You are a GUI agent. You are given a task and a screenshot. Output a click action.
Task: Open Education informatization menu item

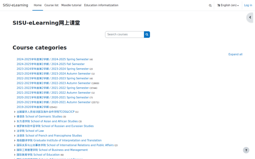(x=101, y=6)
